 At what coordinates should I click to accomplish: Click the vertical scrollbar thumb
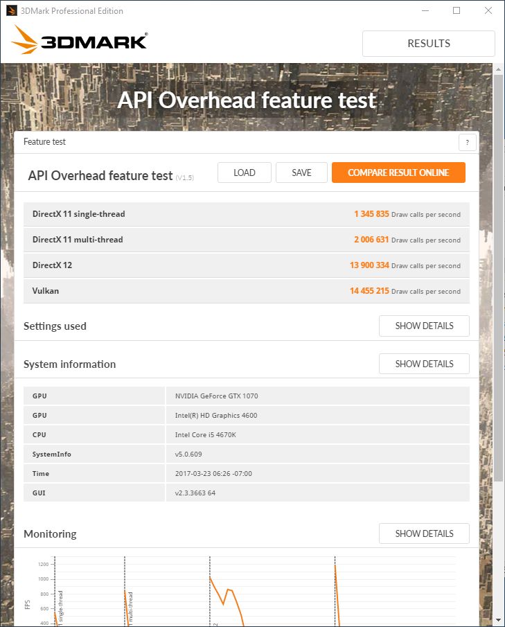pos(498,278)
